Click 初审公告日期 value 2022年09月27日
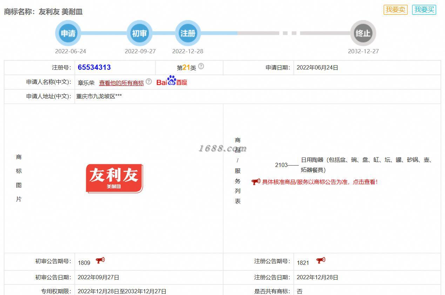The image size is (445, 295). [99, 277]
